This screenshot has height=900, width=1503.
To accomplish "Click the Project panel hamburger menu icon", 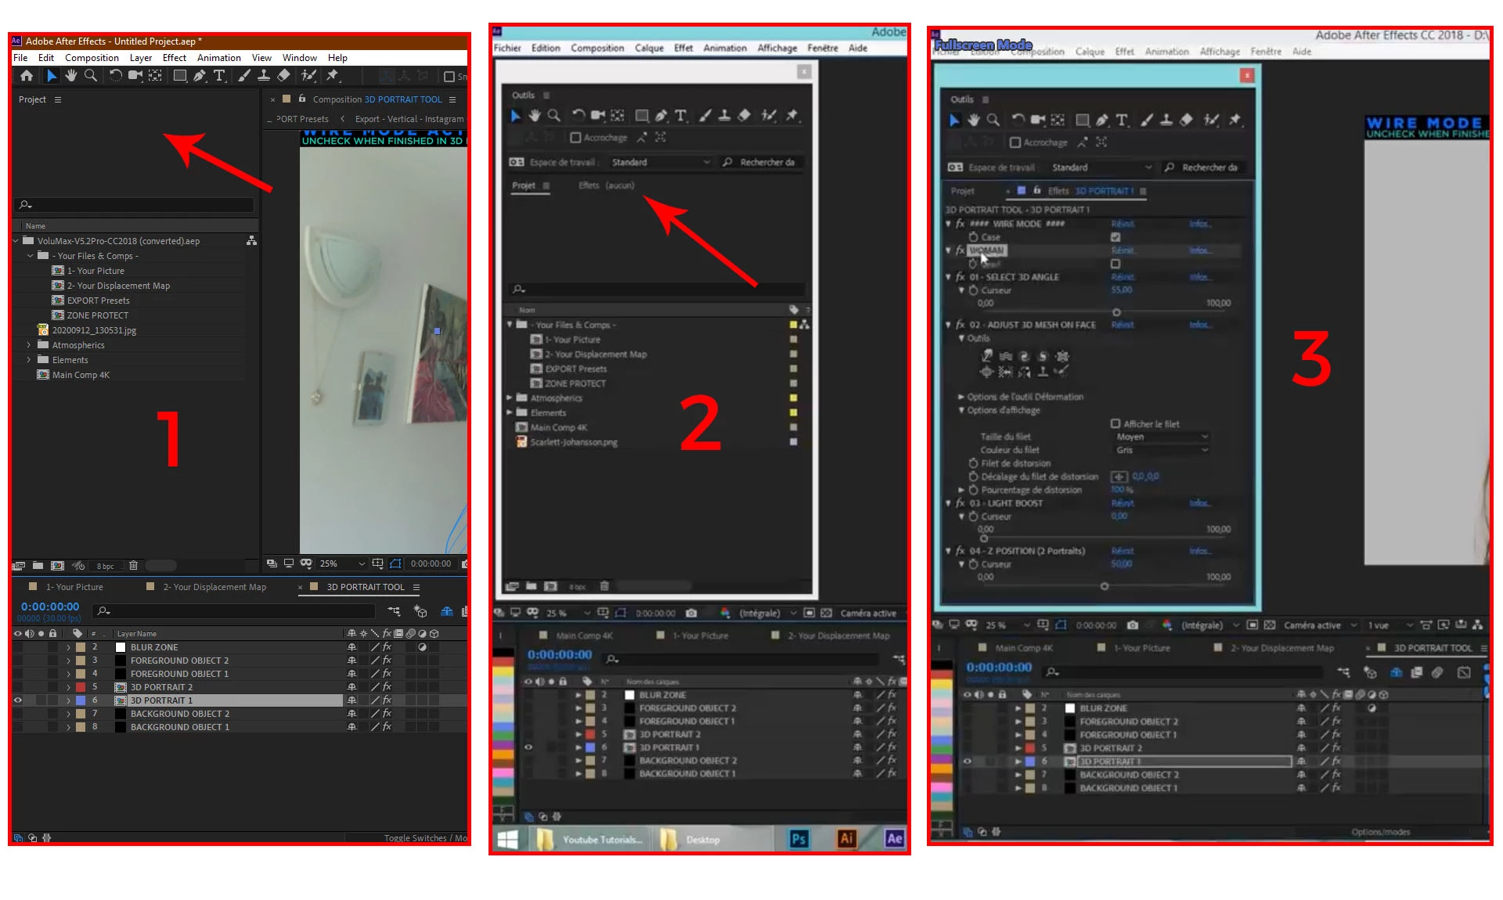I will click(x=58, y=99).
